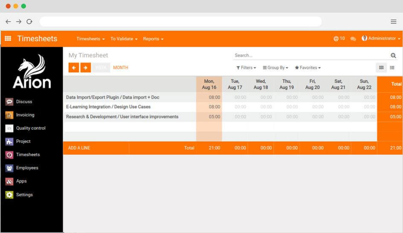Click the Tue, Aug 17 column header

coord(235,84)
